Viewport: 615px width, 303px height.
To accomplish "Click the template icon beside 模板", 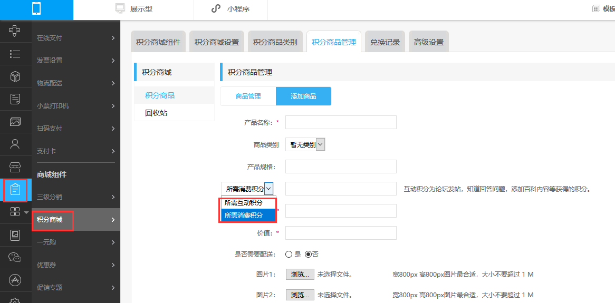I will (x=596, y=9).
